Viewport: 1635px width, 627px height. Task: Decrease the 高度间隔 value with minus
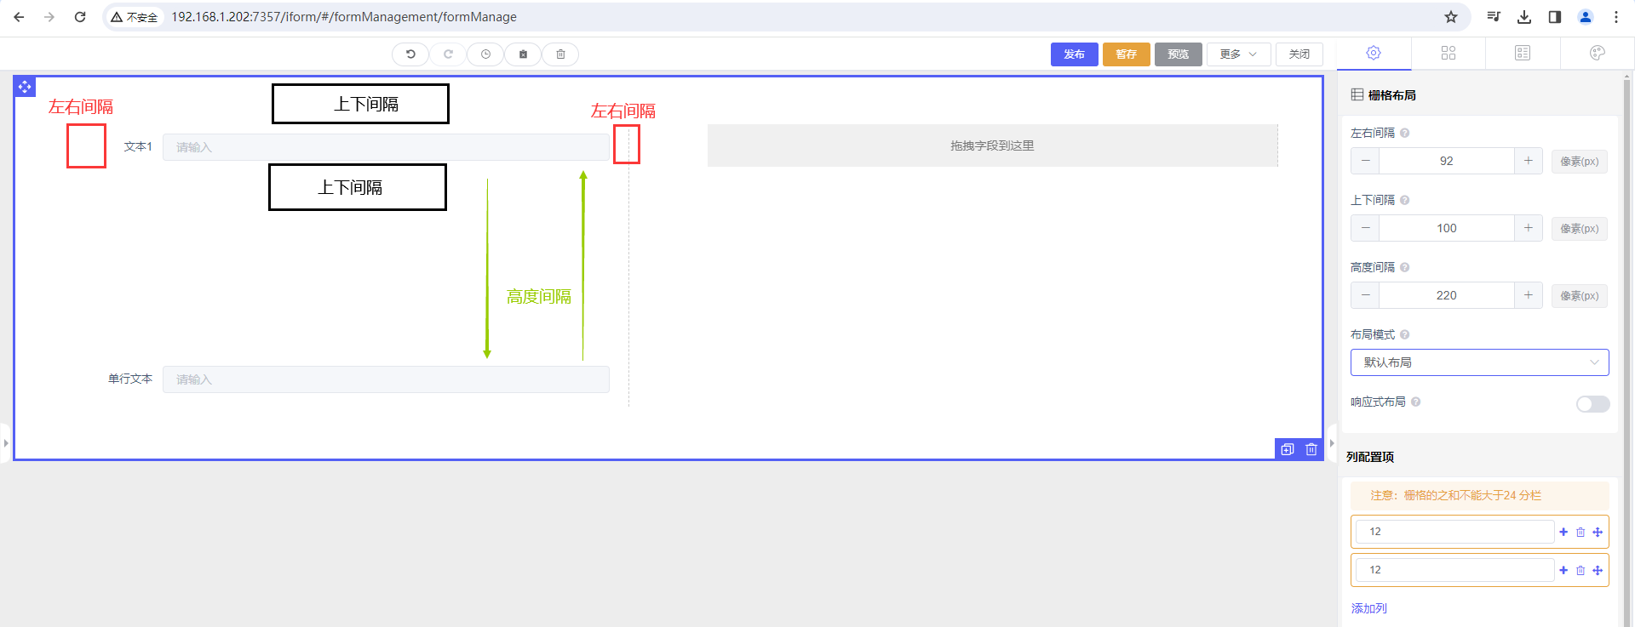1365,295
